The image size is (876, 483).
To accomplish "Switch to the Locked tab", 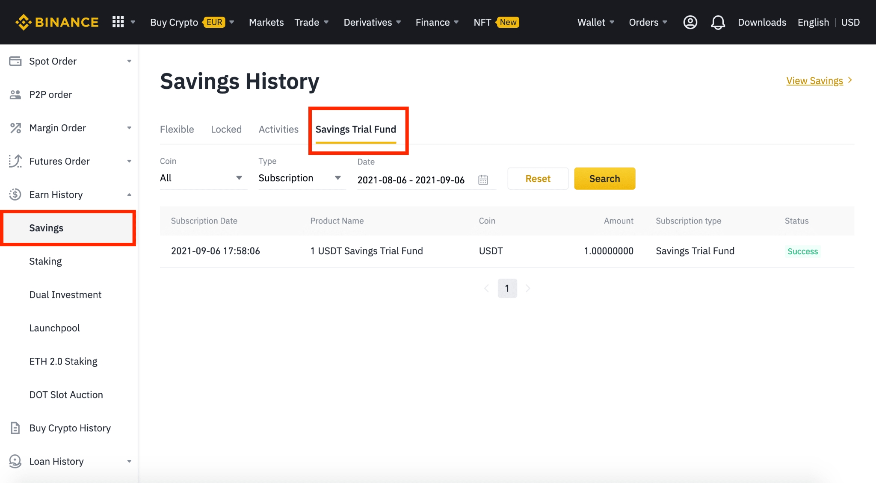I will (226, 129).
